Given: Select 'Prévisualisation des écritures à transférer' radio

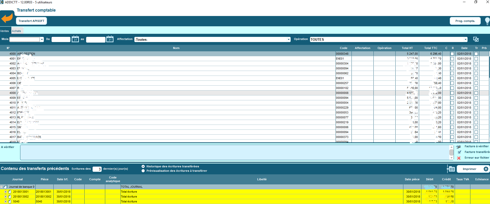Looking at the screenshot, I should click(x=143, y=171).
